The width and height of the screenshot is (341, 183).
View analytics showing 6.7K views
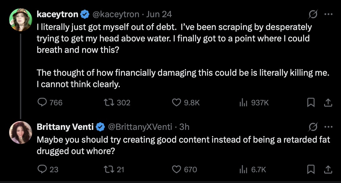253,169
